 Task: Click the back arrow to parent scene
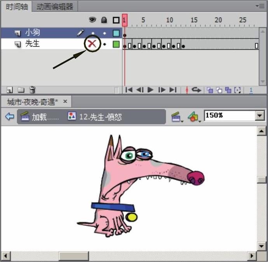pos(10,117)
